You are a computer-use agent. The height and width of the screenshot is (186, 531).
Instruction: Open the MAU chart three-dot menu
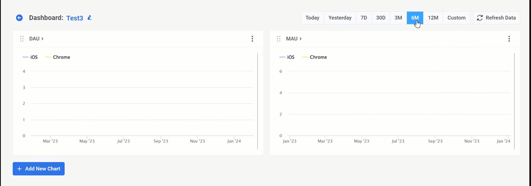pyautogui.click(x=509, y=39)
